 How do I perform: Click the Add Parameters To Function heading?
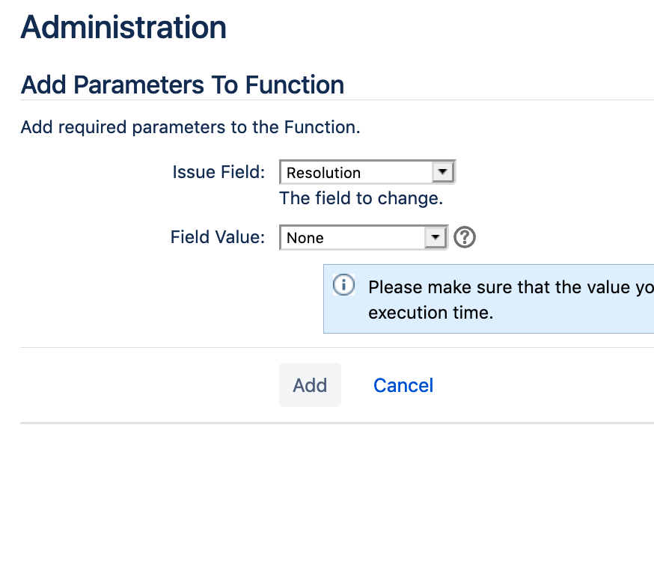tap(183, 85)
